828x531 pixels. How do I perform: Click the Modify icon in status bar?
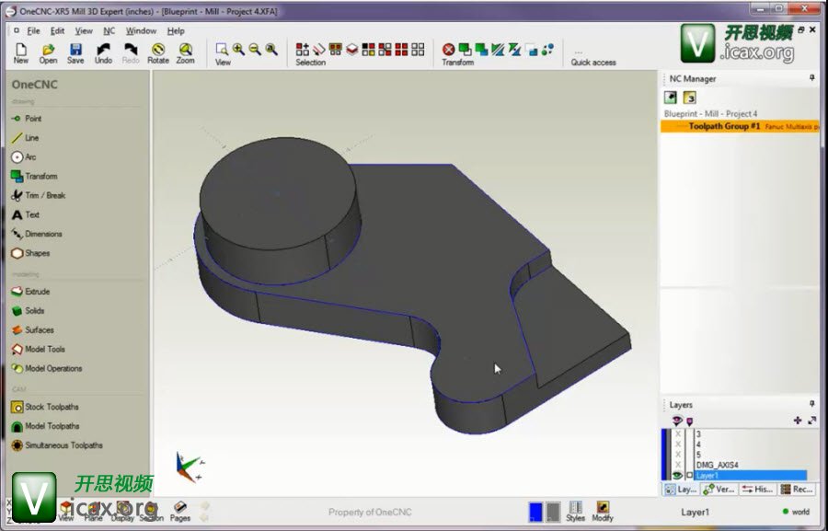[603, 512]
